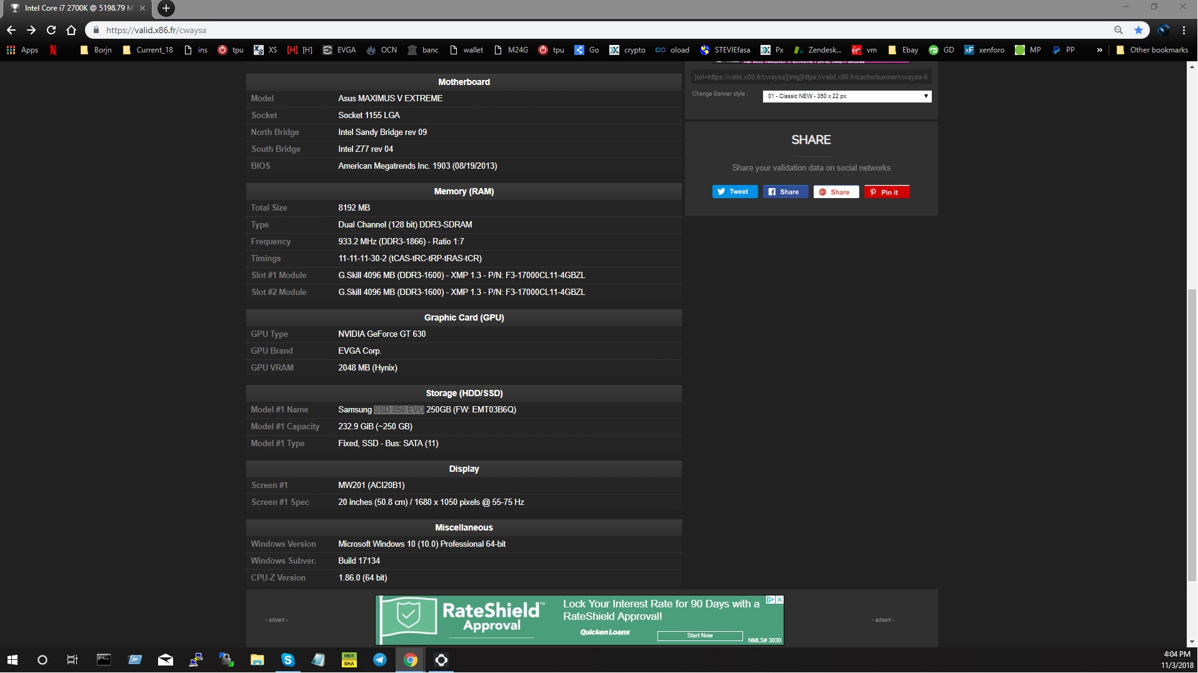Close the RateShield advertisement
This screenshot has height=673, width=1198.
click(779, 600)
